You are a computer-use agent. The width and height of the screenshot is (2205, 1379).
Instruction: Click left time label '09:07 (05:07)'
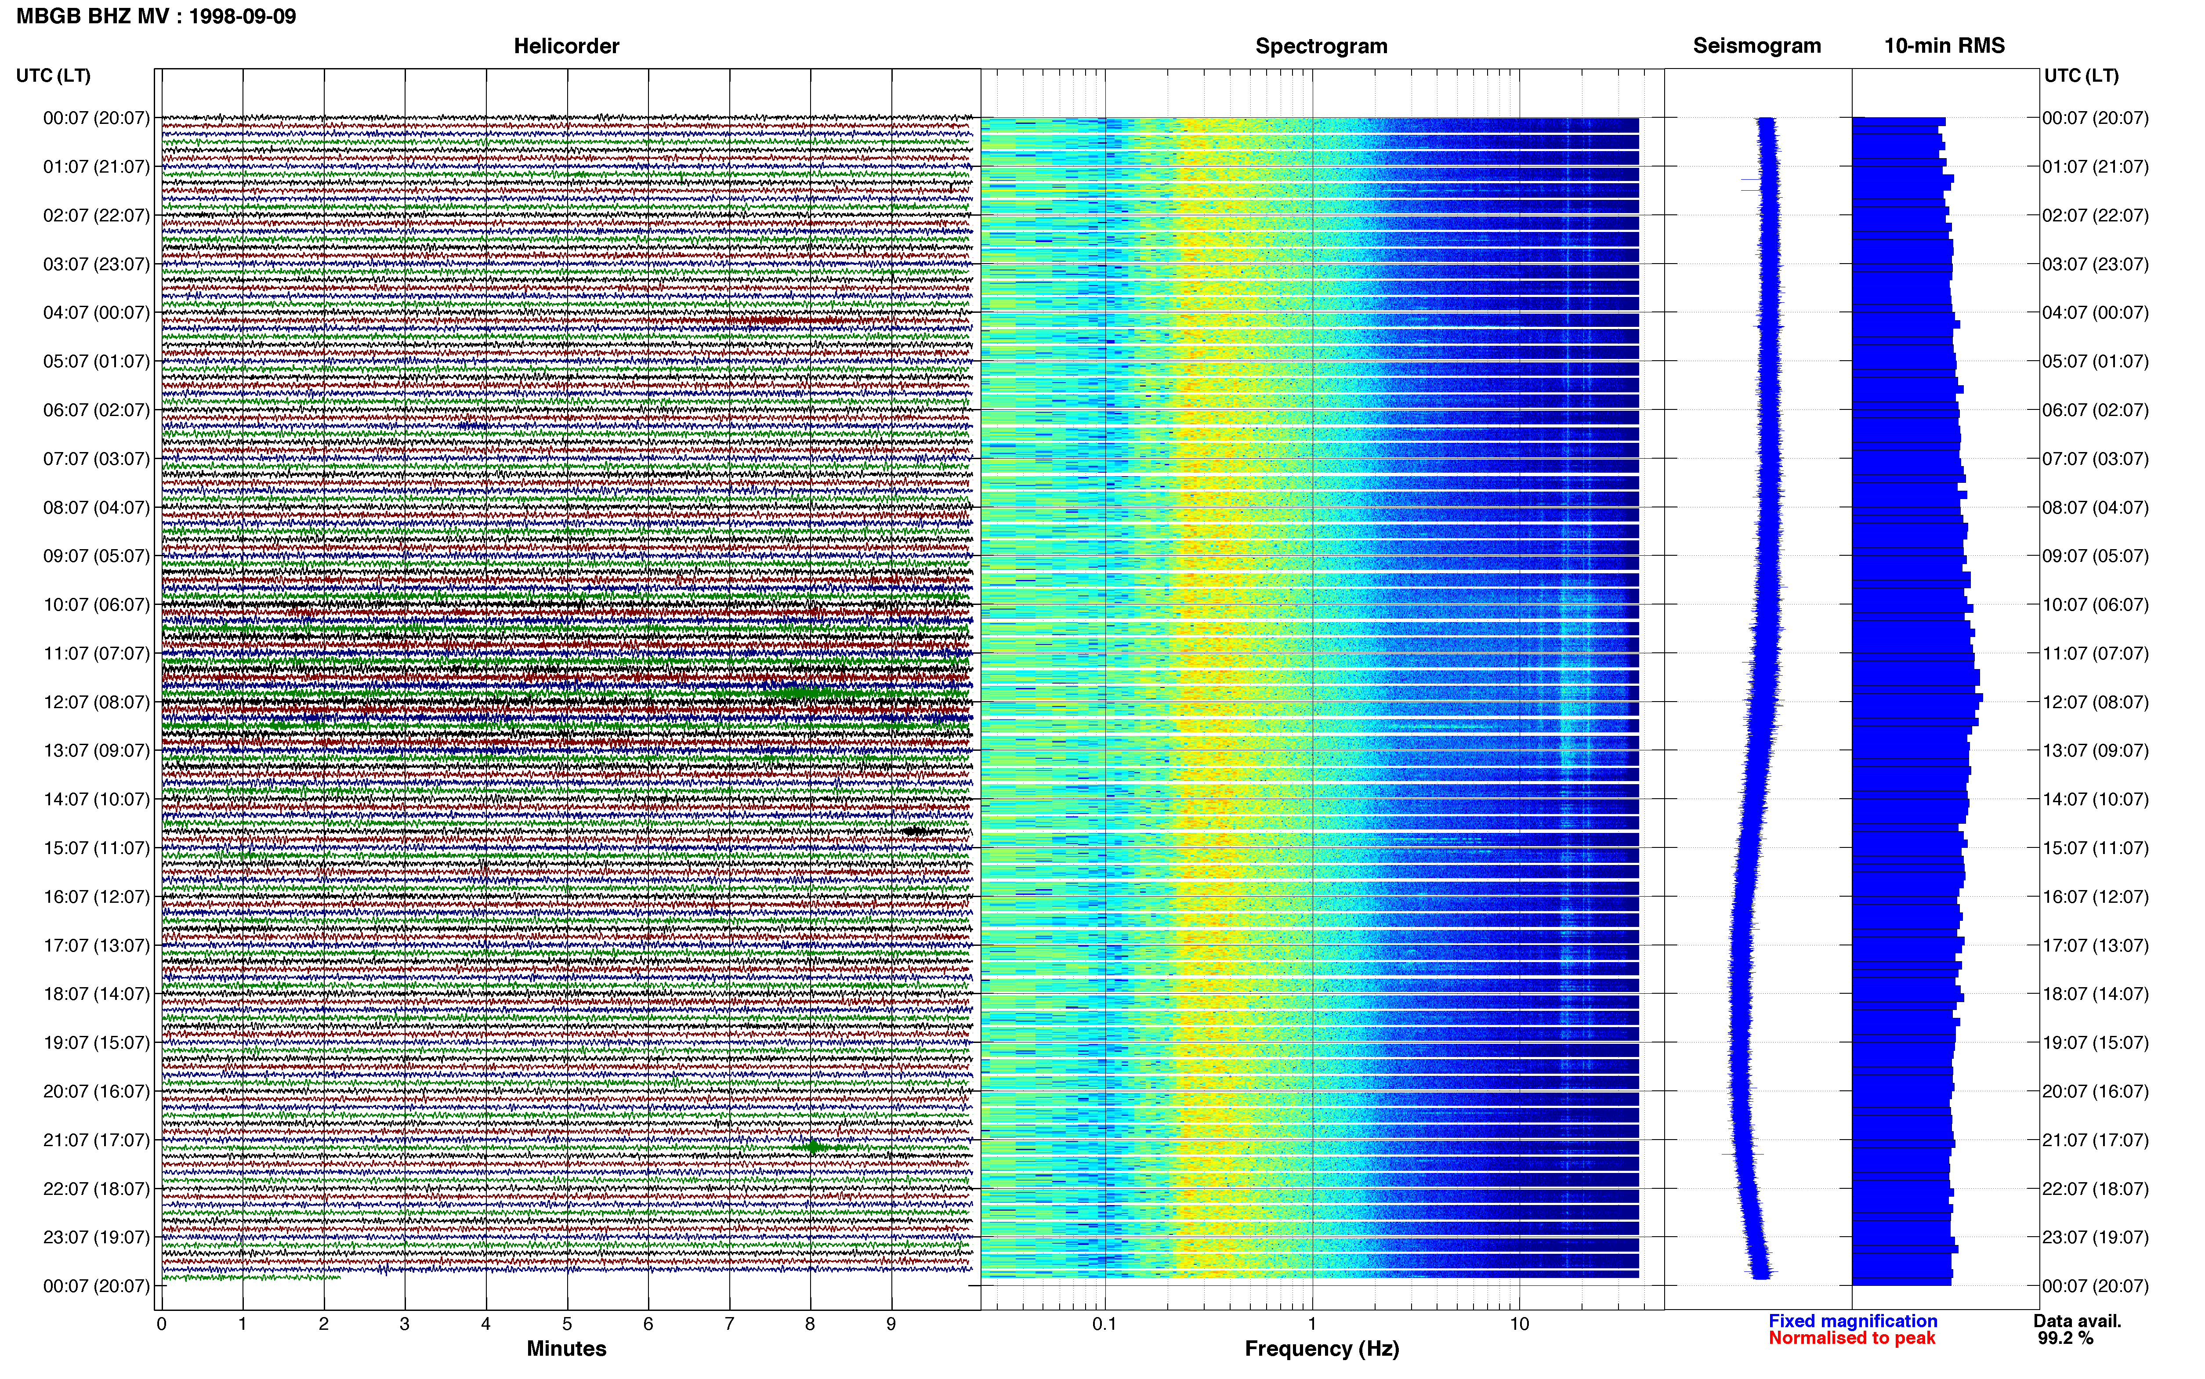click(x=96, y=556)
